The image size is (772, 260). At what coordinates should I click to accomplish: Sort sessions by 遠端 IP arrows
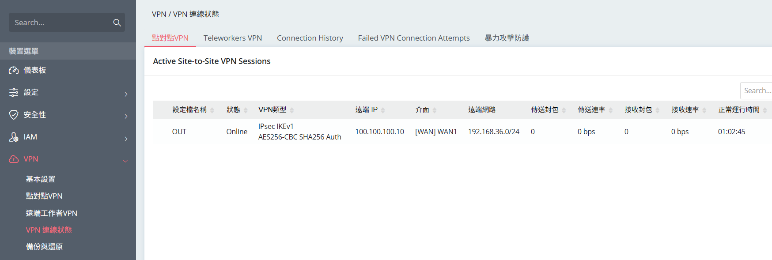[383, 110]
